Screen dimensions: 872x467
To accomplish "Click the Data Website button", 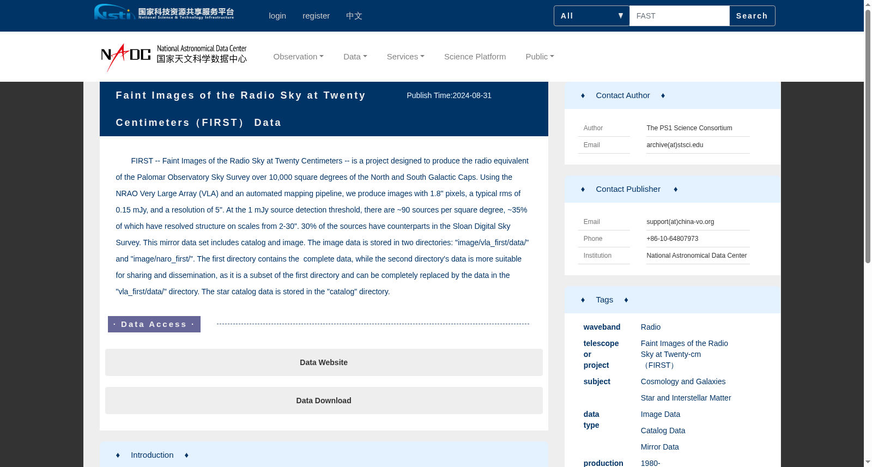I will (324, 362).
